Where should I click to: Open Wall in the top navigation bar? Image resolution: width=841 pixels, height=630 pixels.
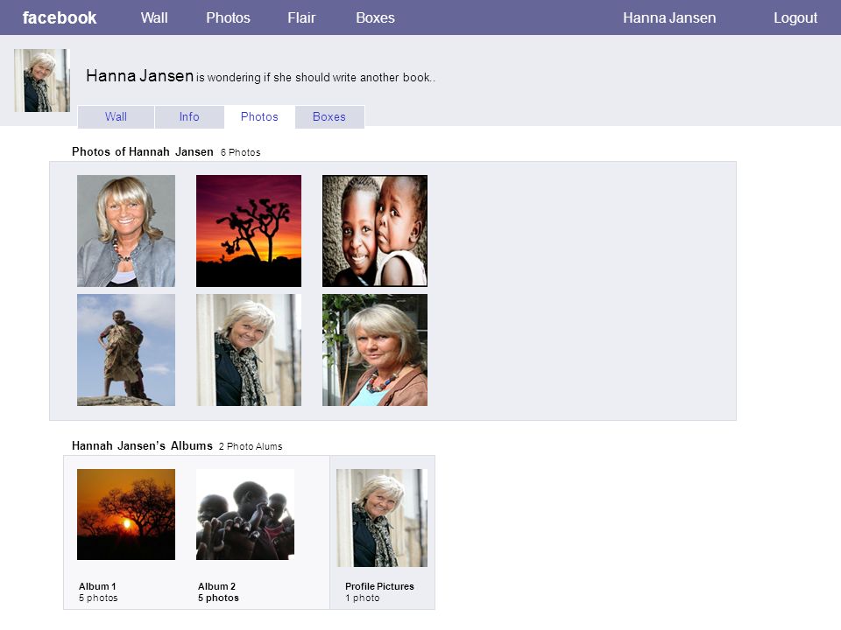(x=154, y=17)
